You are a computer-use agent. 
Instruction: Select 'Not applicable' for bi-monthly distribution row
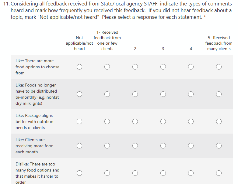pyautogui.click(x=79, y=94)
